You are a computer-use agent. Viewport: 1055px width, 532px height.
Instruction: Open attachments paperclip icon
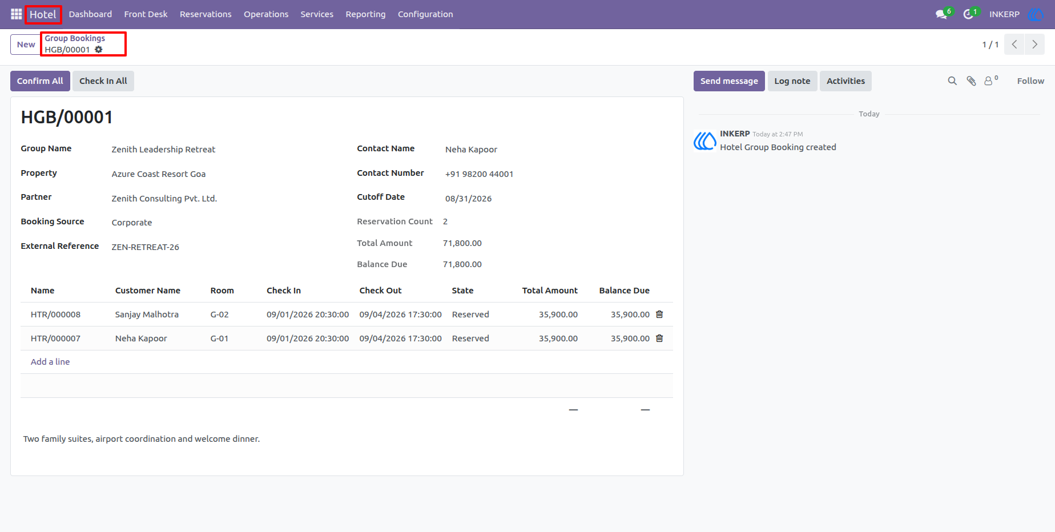coord(971,81)
